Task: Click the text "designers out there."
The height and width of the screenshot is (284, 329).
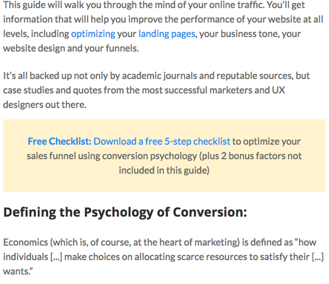Action: [45, 105]
